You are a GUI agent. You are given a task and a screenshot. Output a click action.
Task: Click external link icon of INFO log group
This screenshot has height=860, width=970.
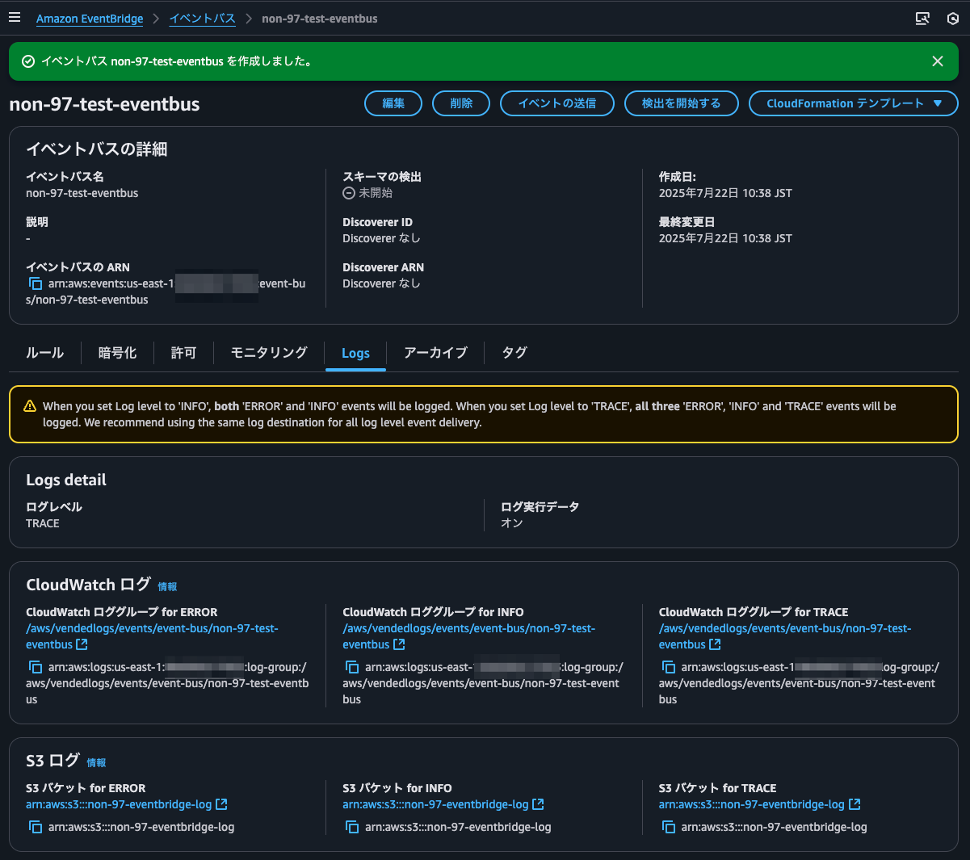(x=398, y=644)
